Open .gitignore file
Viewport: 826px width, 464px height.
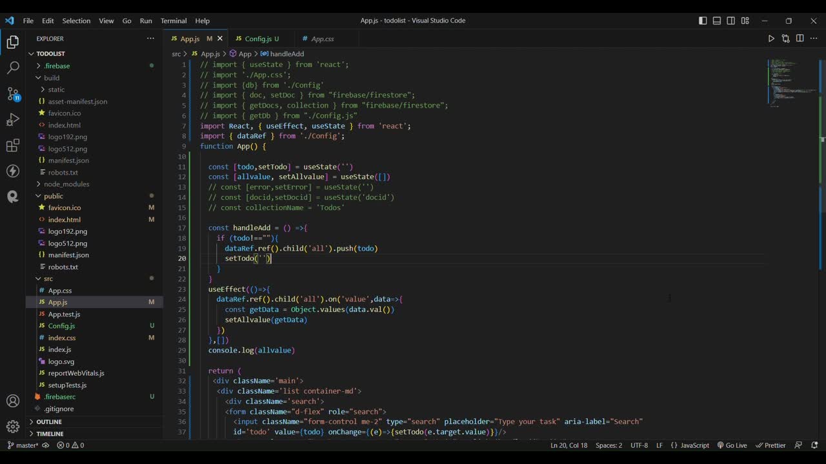point(58,409)
